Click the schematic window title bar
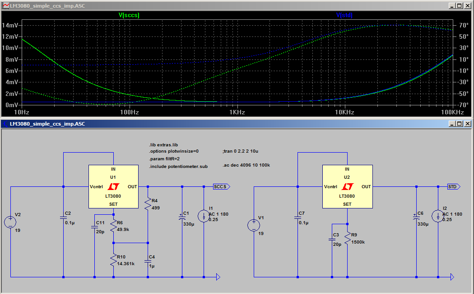This screenshot has width=474, height=294. [x=237, y=124]
